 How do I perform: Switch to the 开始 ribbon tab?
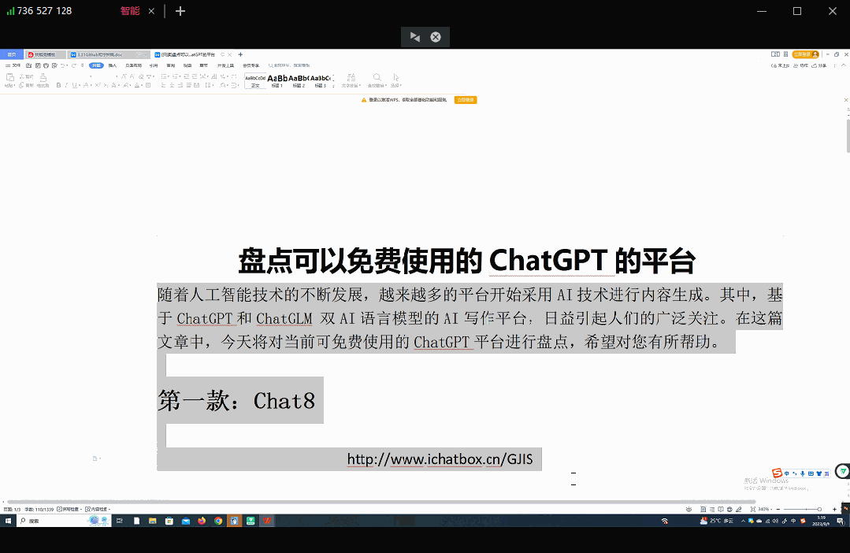tap(96, 65)
